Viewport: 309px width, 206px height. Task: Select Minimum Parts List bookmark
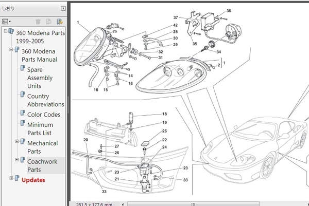coord(40,129)
